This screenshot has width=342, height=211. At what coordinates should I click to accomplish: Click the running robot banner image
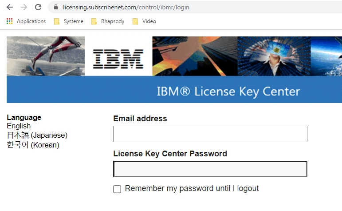click(x=46, y=56)
